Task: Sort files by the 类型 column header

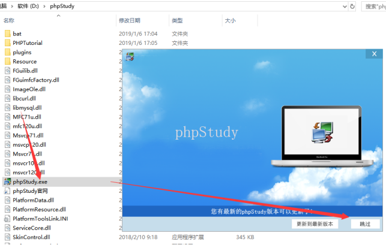Action: click(177, 20)
